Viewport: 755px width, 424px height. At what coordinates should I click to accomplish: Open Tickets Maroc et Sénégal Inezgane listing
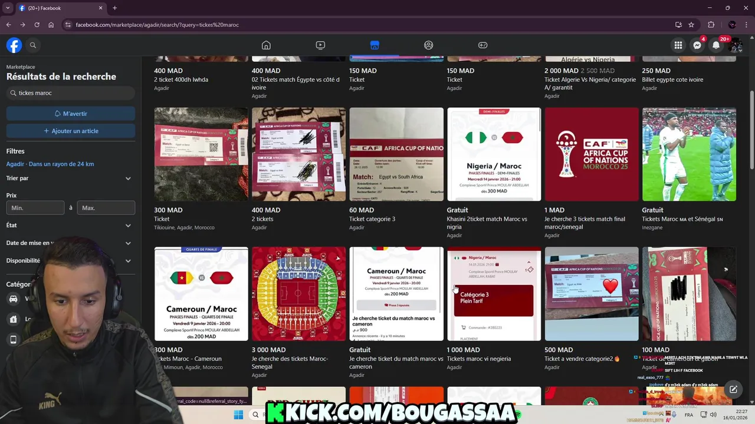(x=689, y=154)
